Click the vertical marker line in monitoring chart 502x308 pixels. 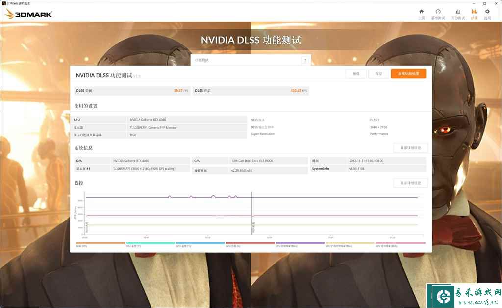251,213
